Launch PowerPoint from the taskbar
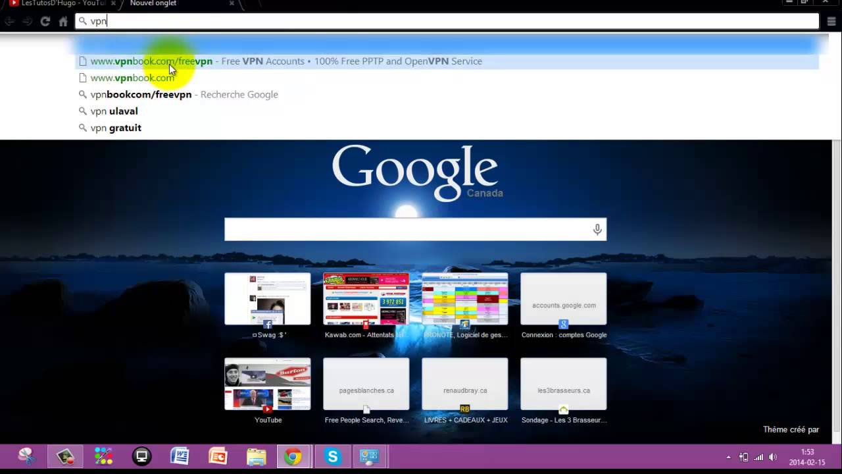842x474 pixels. tap(218, 456)
